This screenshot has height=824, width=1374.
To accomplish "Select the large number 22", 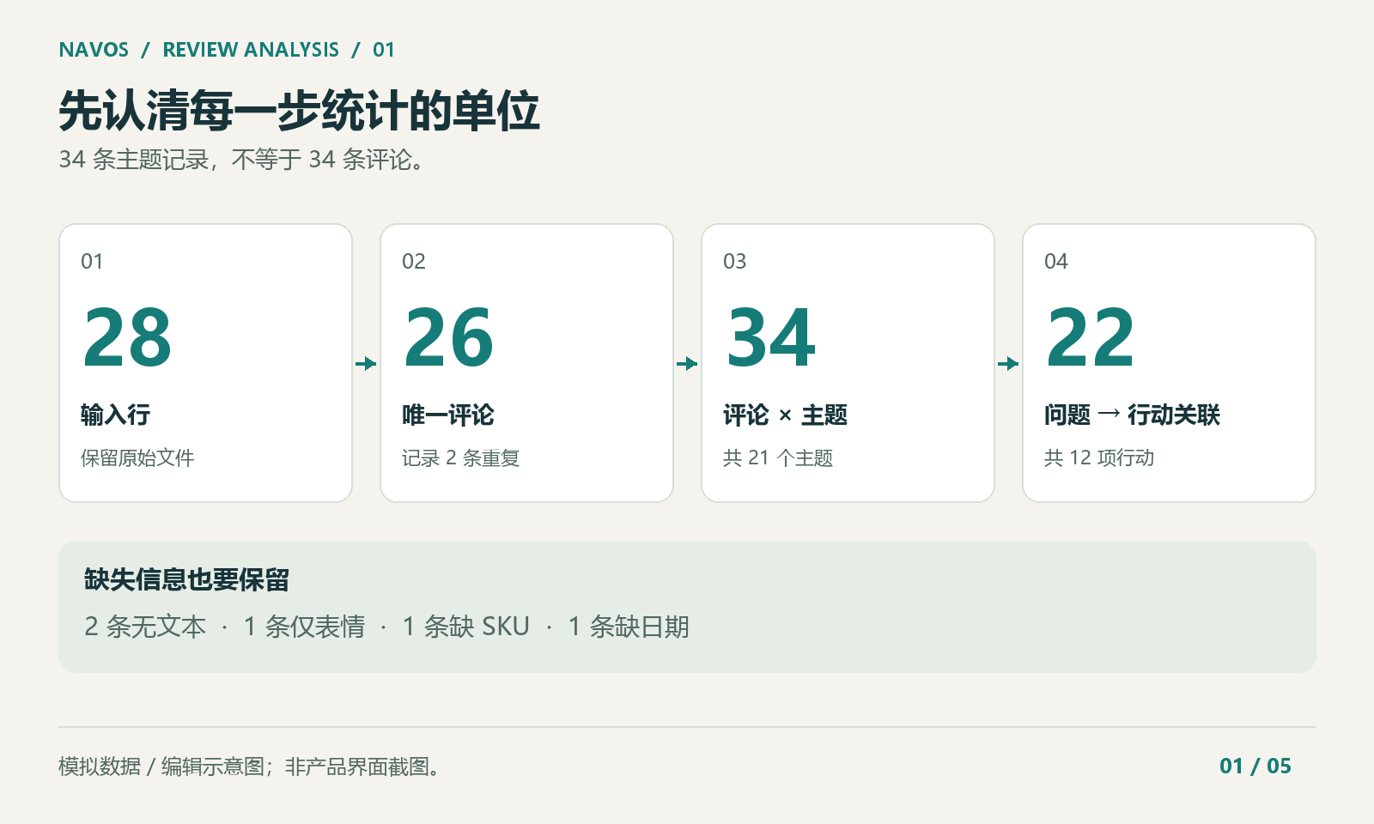I will tap(1091, 338).
